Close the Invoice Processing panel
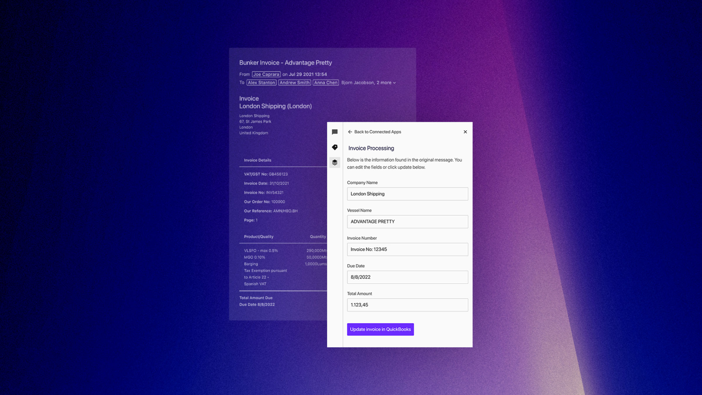This screenshot has height=395, width=702. tap(465, 132)
